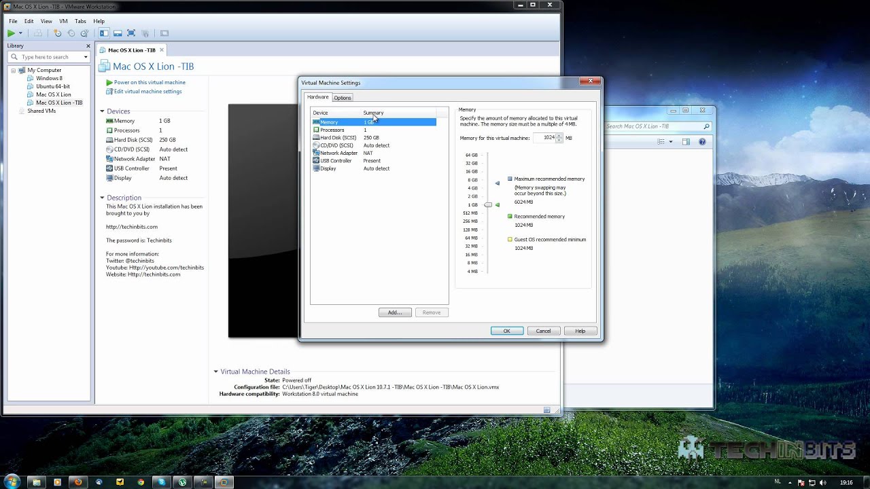Click the green Power On toolbar button

pyautogui.click(x=11, y=33)
